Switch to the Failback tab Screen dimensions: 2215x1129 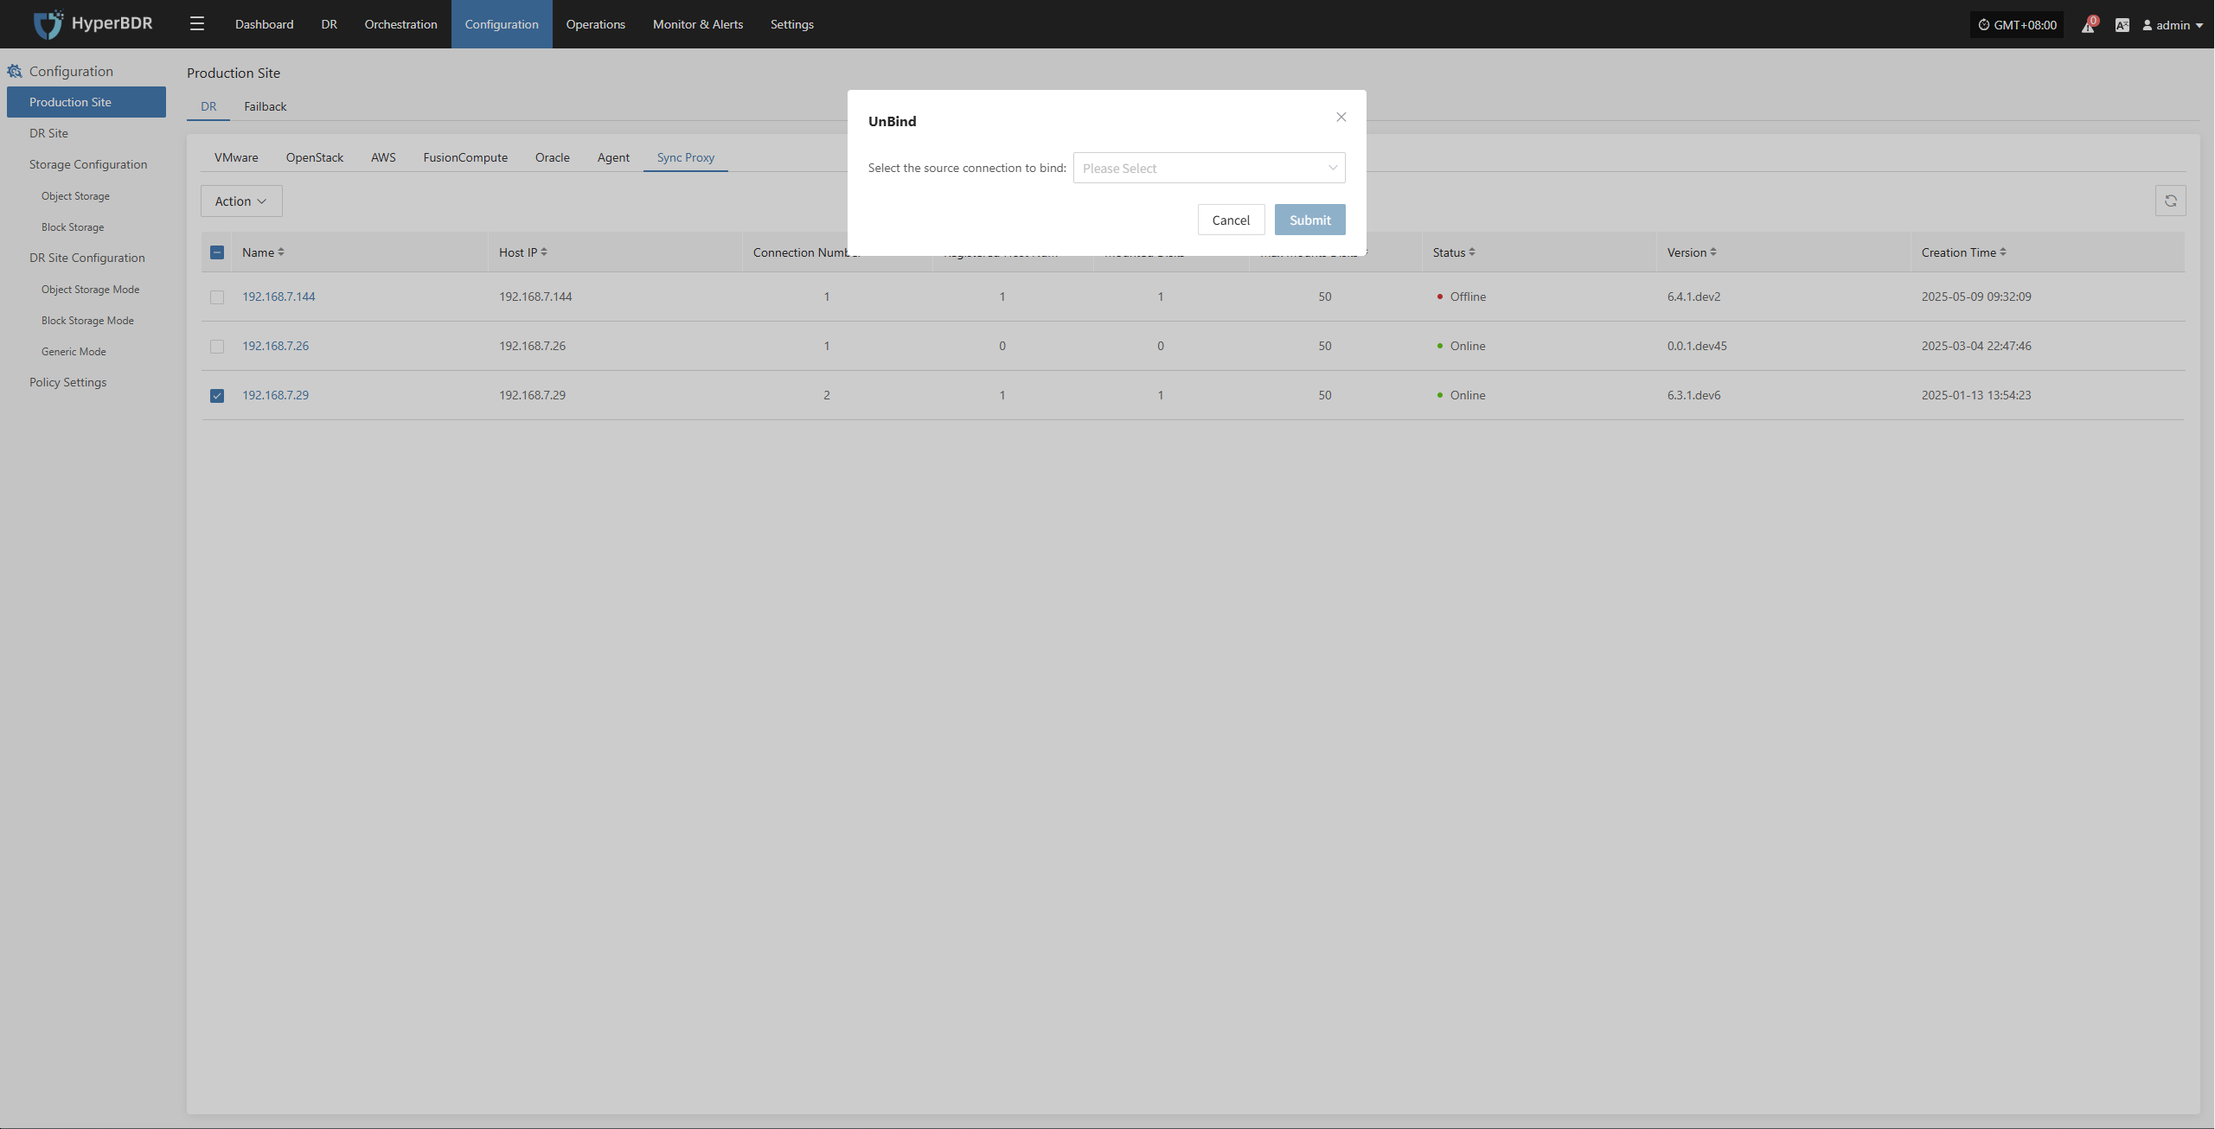pos(265,106)
